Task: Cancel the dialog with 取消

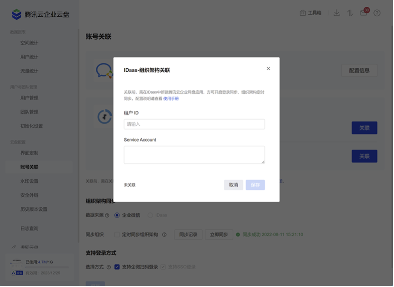Action: [234, 185]
